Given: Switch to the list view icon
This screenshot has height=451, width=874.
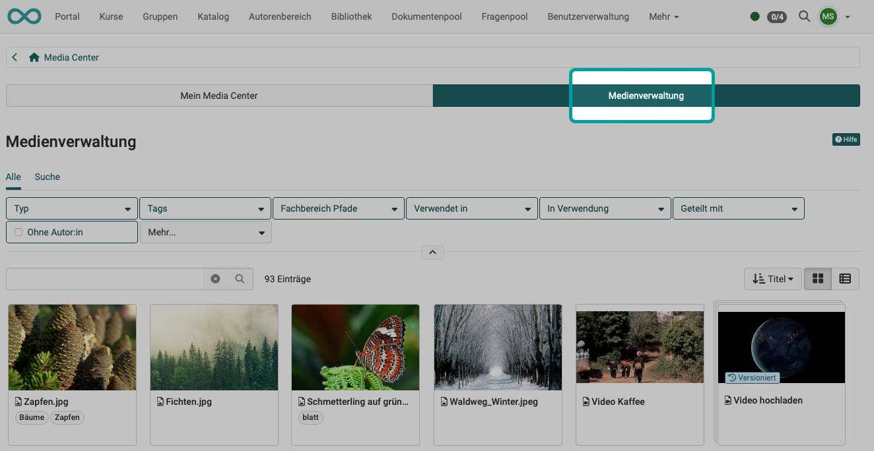Looking at the screenshot, I should 845,278.
